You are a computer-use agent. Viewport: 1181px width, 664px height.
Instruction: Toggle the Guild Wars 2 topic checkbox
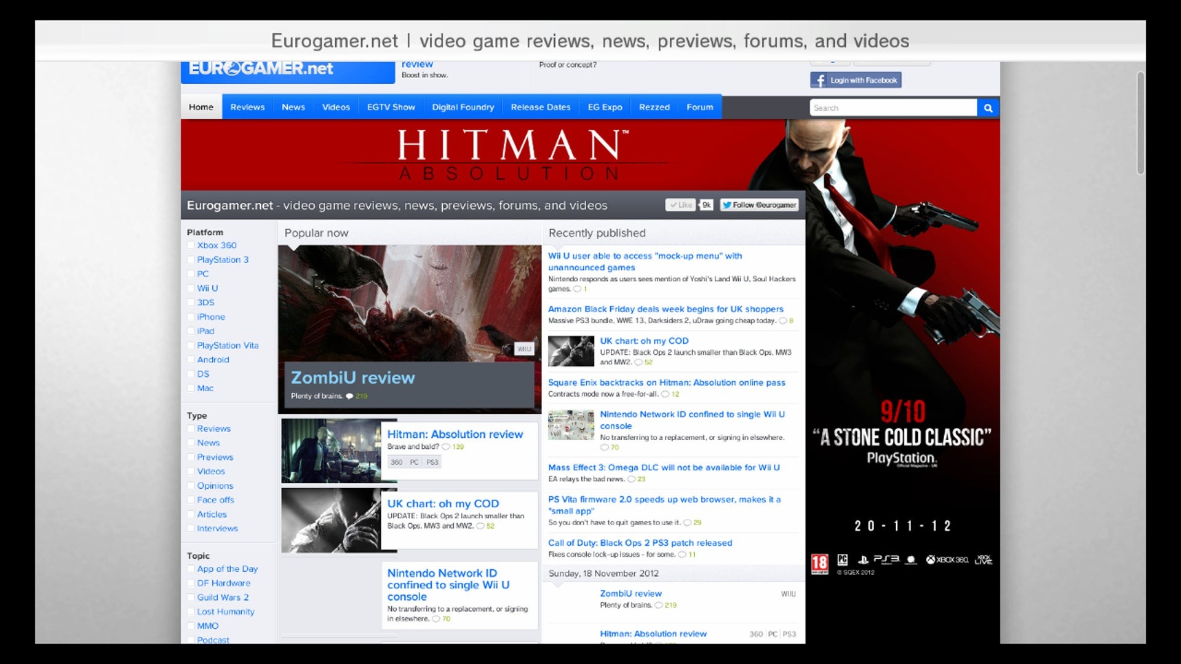191,598
